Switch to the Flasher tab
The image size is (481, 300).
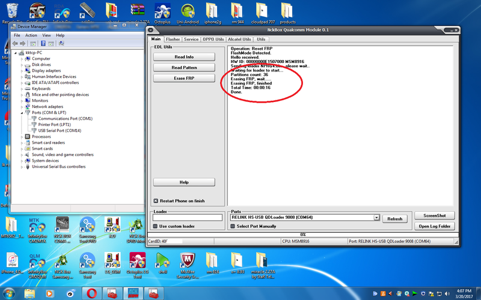(173, 39)
